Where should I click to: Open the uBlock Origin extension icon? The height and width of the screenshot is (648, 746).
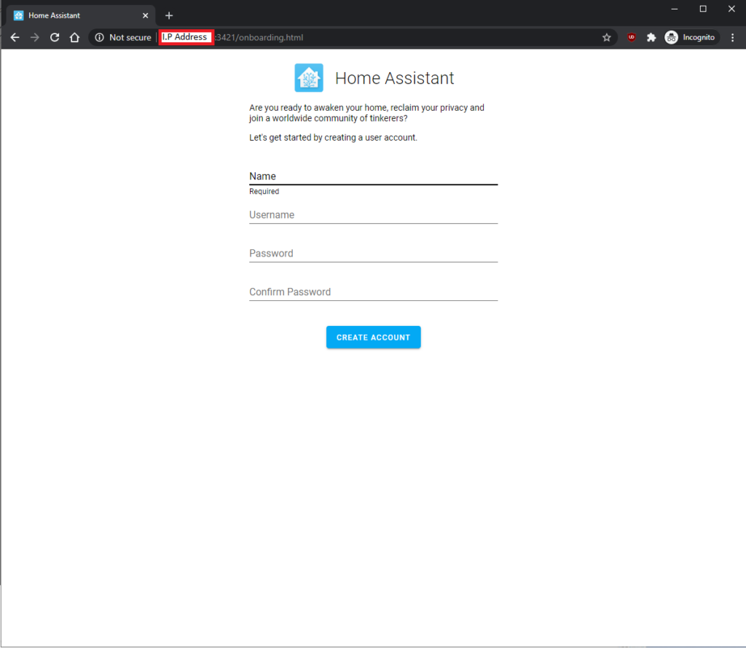coord(632,37)
